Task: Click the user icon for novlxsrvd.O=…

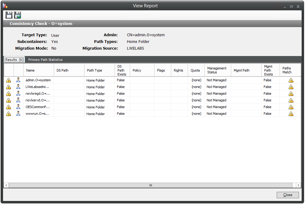Action: 18,100
